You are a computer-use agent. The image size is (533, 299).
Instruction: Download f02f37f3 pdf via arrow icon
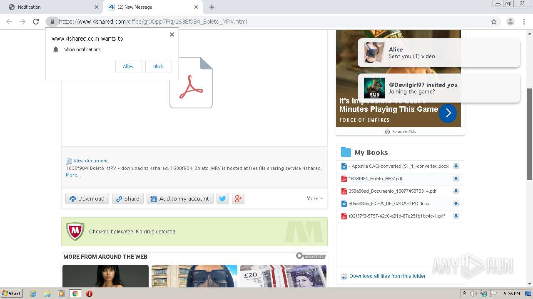[x=456, y=216]
